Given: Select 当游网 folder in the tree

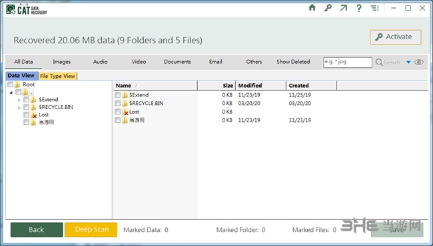Looking at the screenshot, I should (47, 122).
